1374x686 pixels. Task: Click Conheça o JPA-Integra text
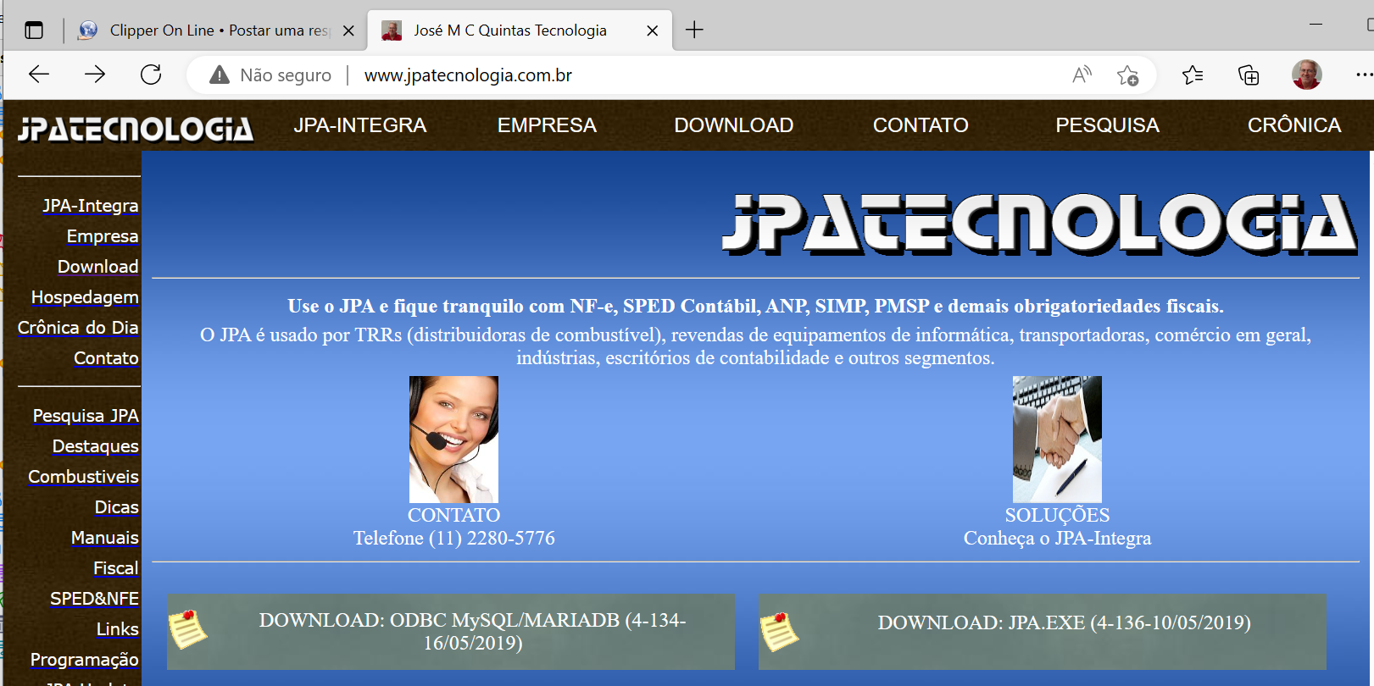[1057, 538]
